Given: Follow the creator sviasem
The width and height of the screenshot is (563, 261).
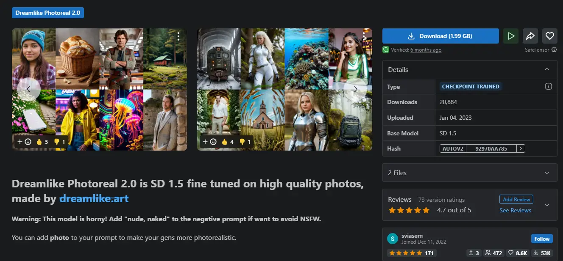Looking at the screenshot, I should (x=541, y=239).
